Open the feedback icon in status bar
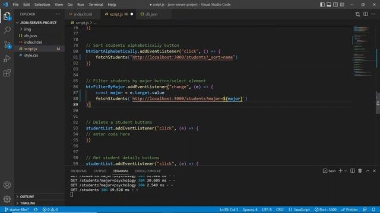 [x=365, y=209]
